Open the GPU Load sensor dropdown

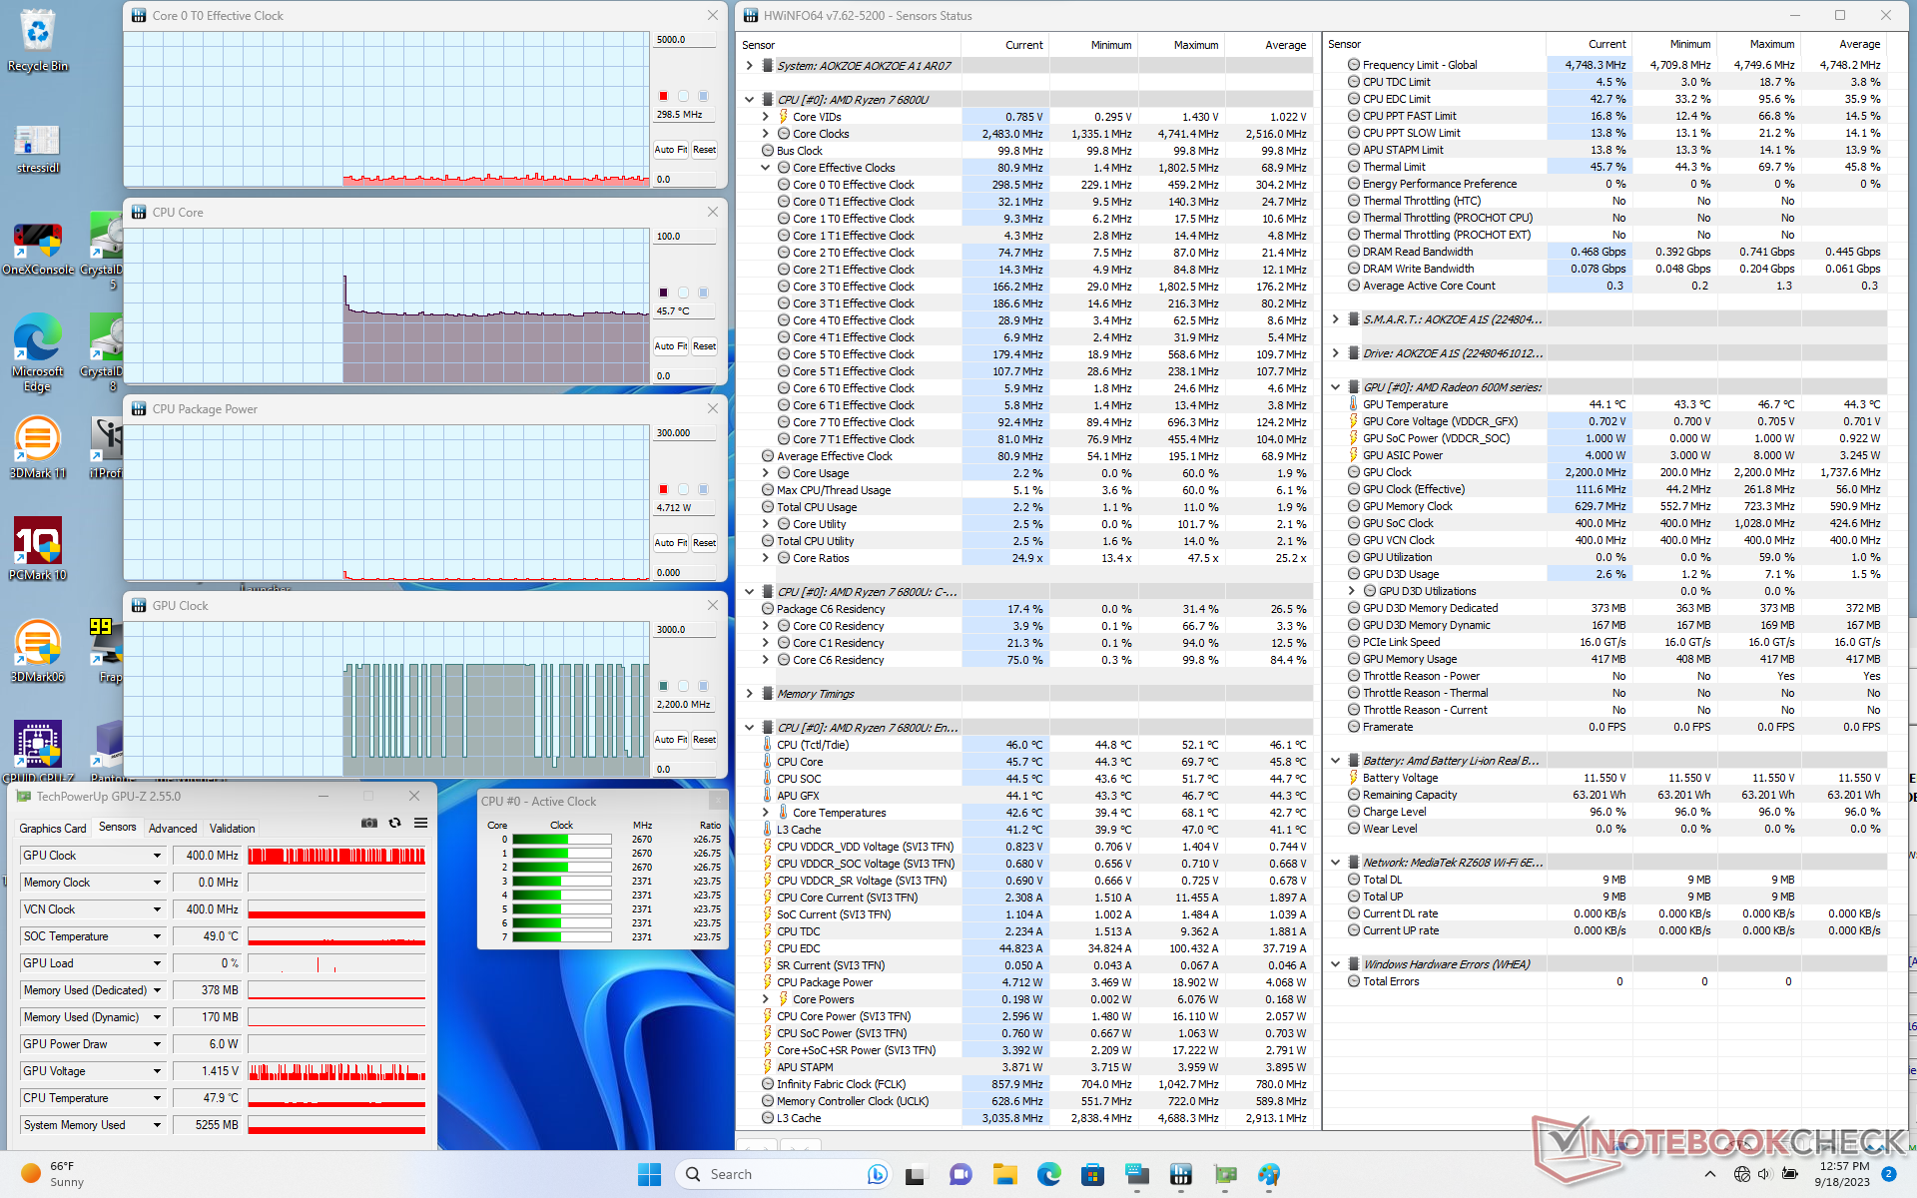click(157, 963)
